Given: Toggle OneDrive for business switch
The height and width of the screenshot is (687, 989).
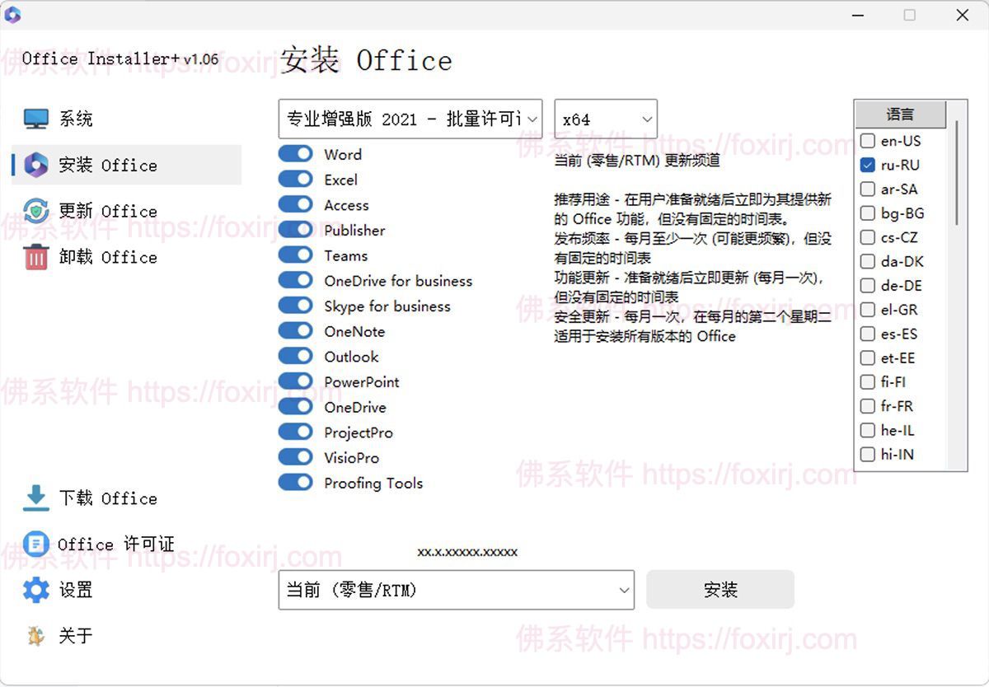Looking at the screenshot, I should pos(295,280).
